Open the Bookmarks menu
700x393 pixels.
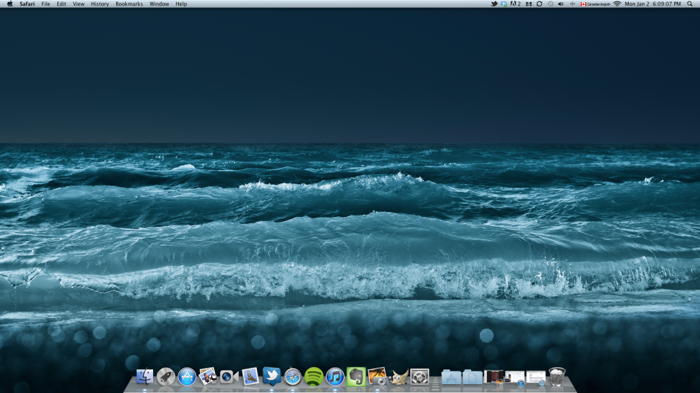(x=129, y=4)
